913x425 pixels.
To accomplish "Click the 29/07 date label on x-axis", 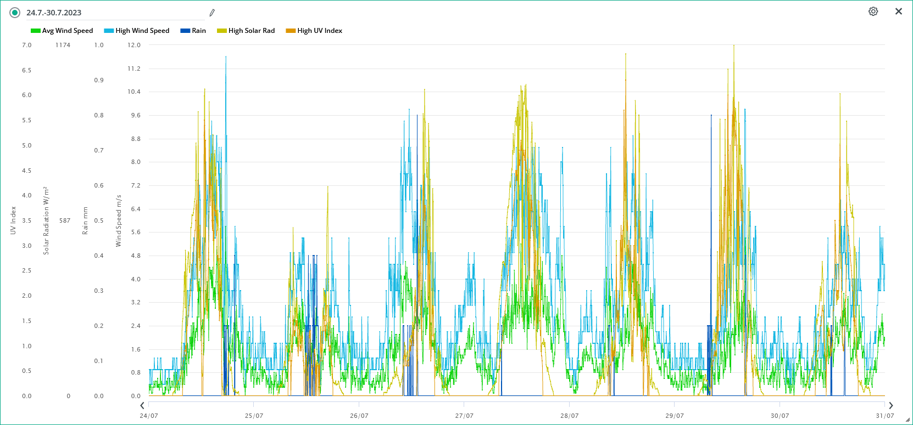I will point(675,416).
